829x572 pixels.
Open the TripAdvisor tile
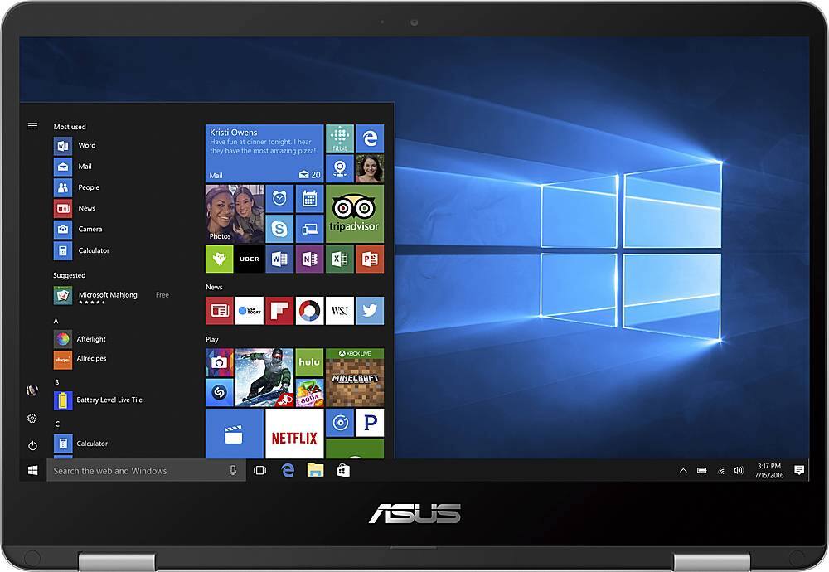point(355,213)
